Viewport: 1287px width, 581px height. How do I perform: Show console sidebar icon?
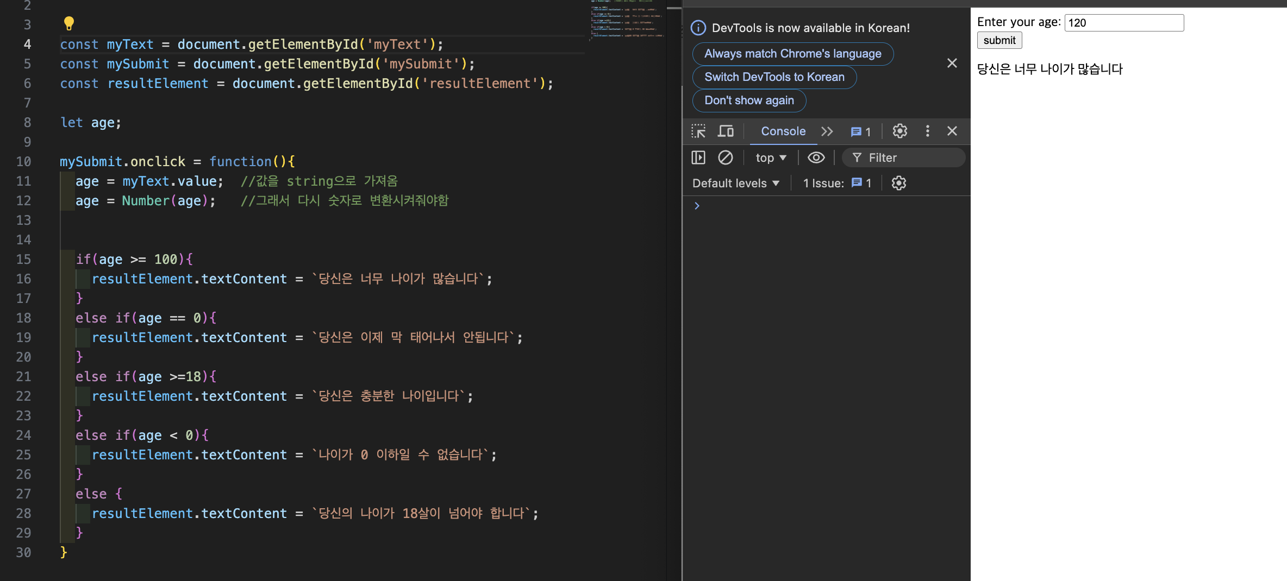tap(698, 157)
